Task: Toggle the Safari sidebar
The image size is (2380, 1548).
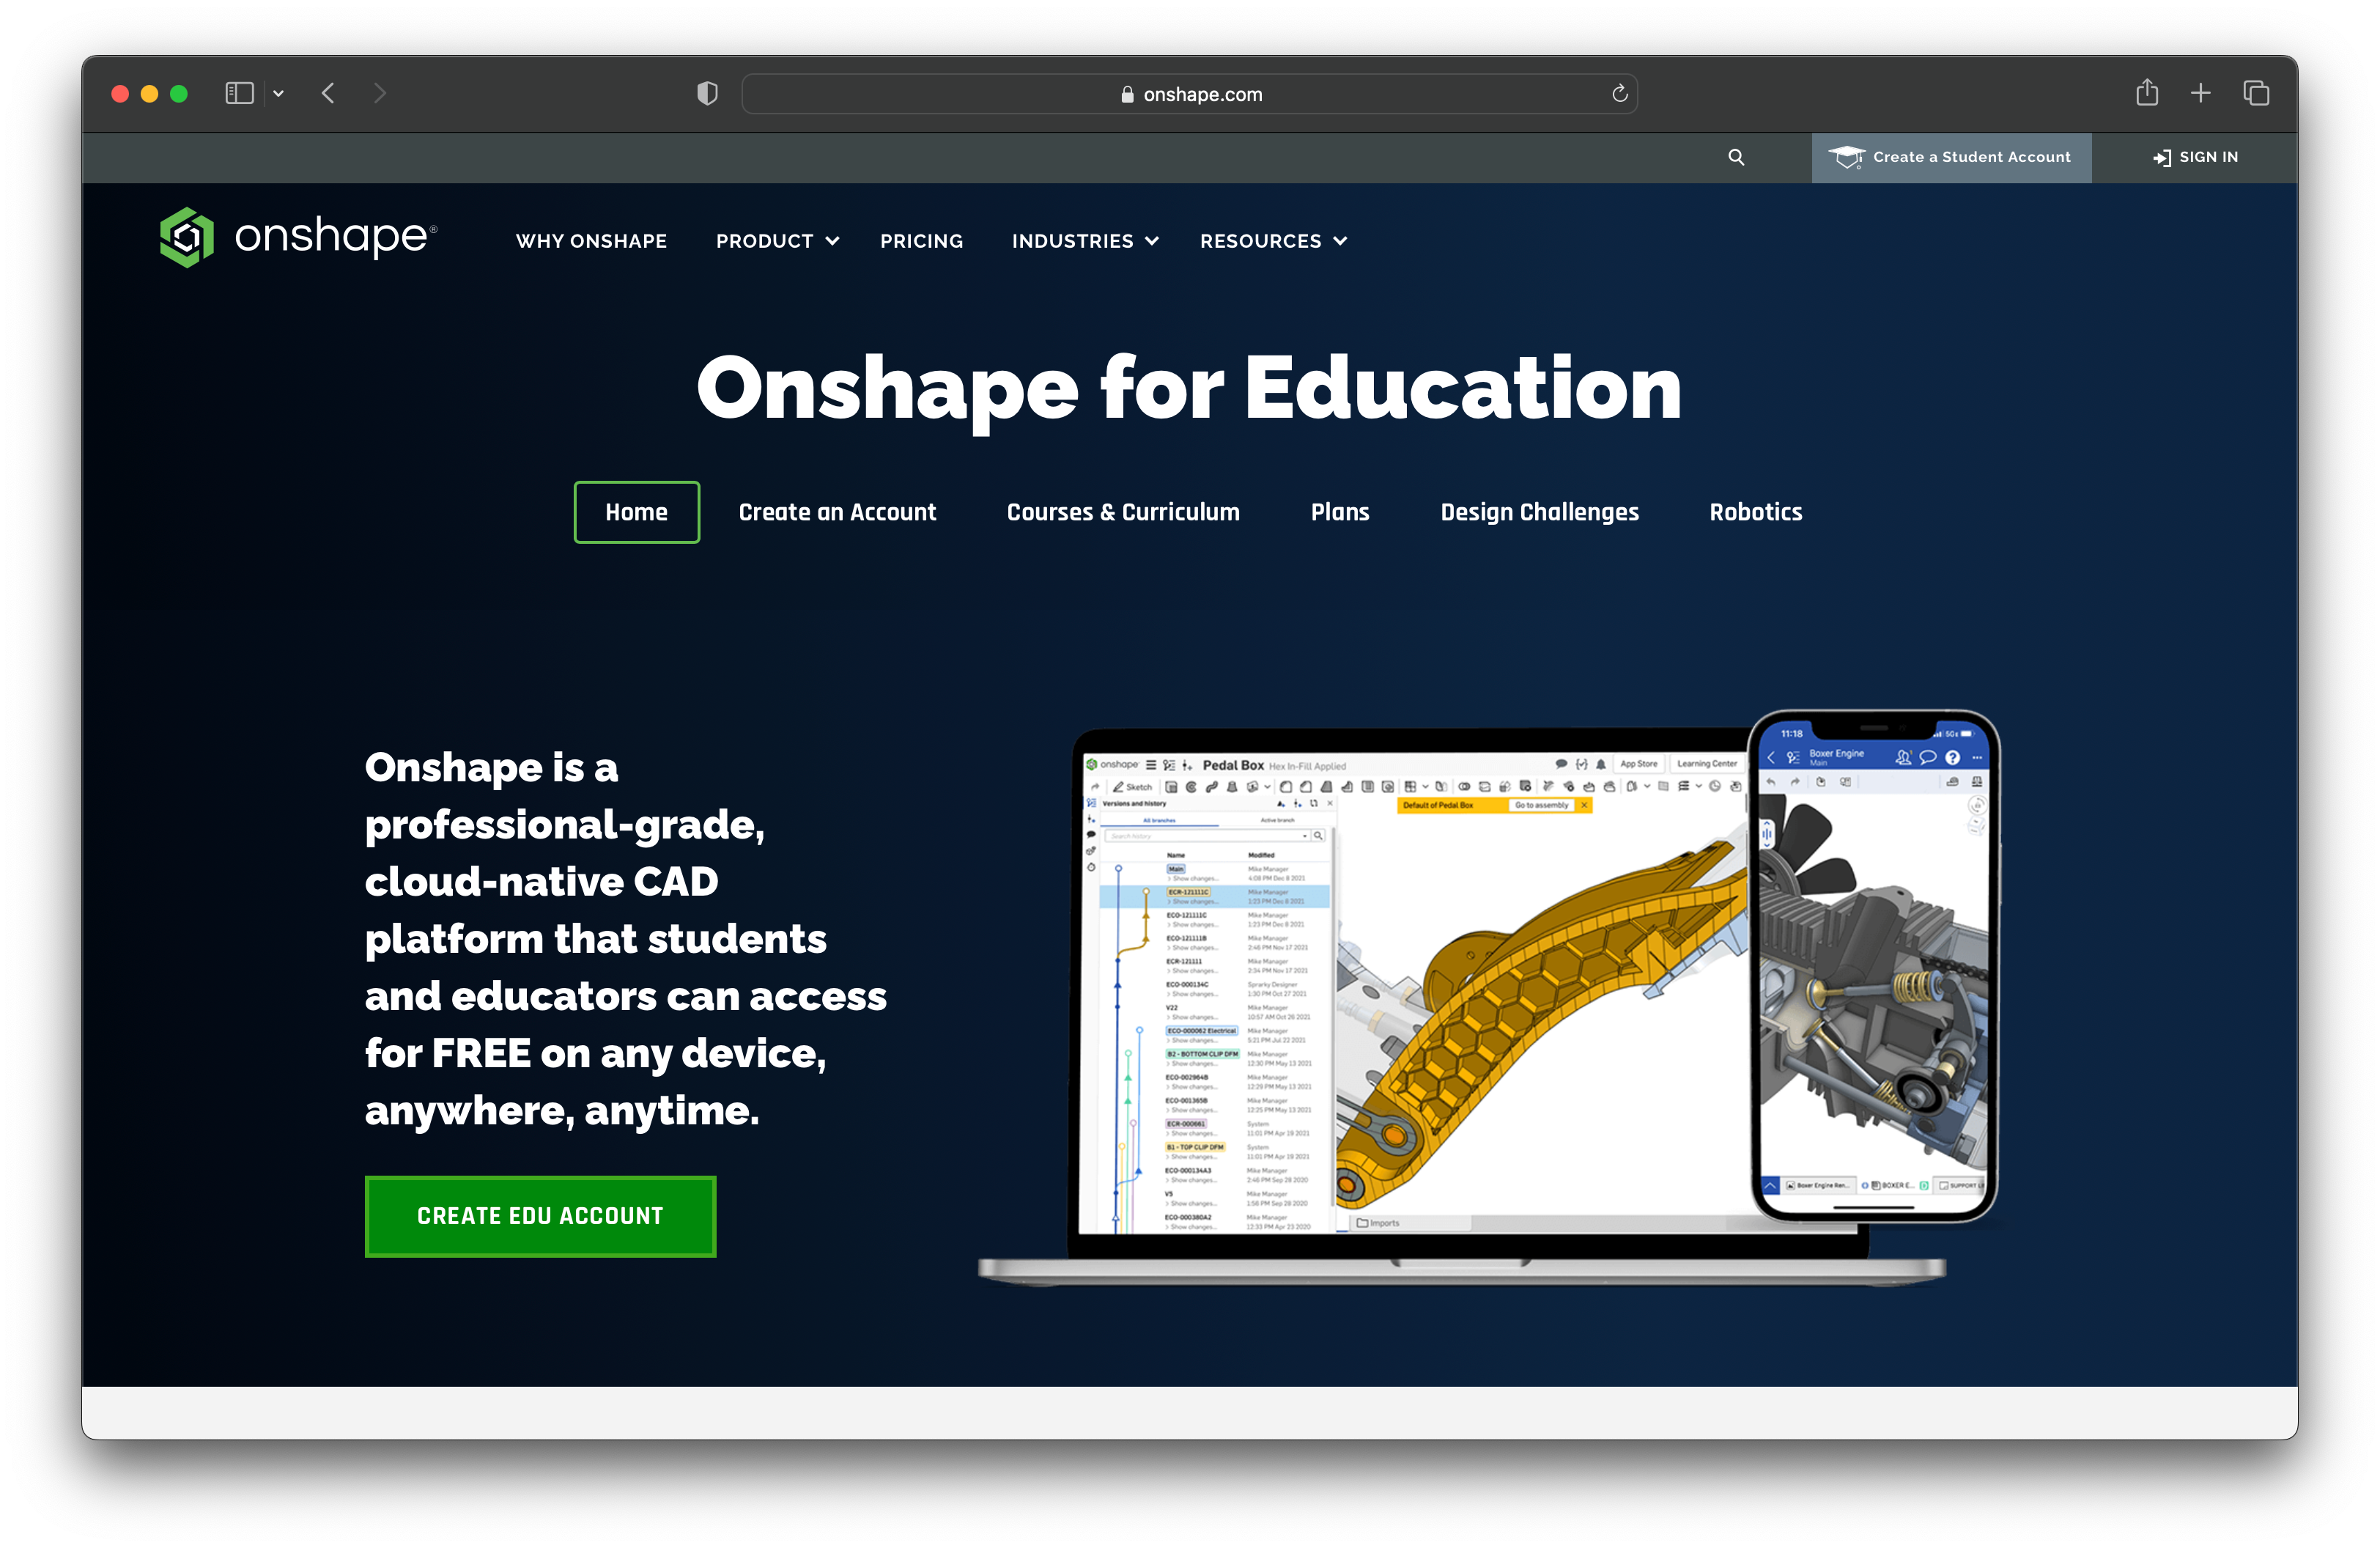Action: click(x=239, y=92)
